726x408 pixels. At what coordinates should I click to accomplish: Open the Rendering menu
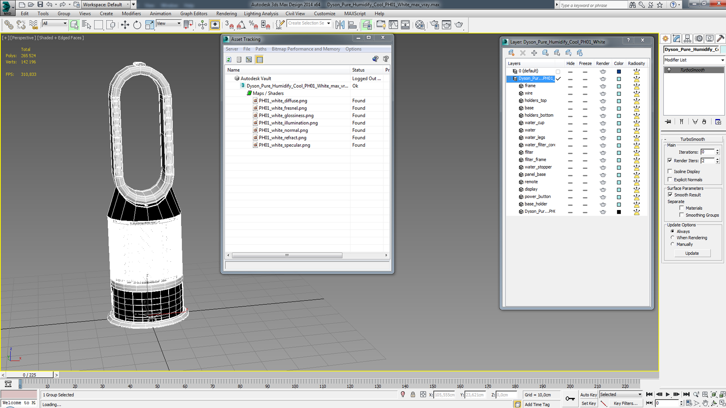[226, 14]
